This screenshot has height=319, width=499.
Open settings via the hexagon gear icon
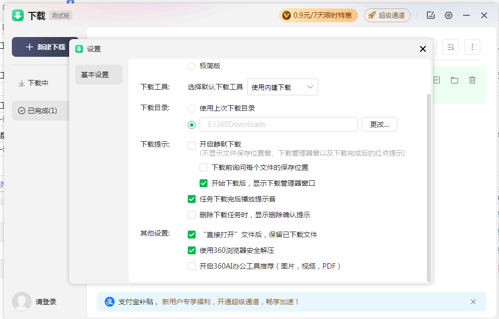tap(449, 15)
